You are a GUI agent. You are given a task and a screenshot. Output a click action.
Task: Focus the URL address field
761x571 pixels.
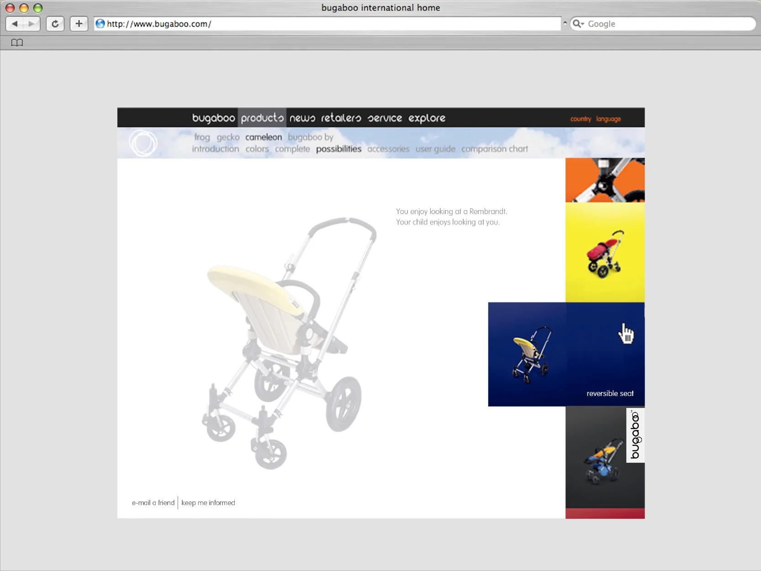(x=328, y=24)
